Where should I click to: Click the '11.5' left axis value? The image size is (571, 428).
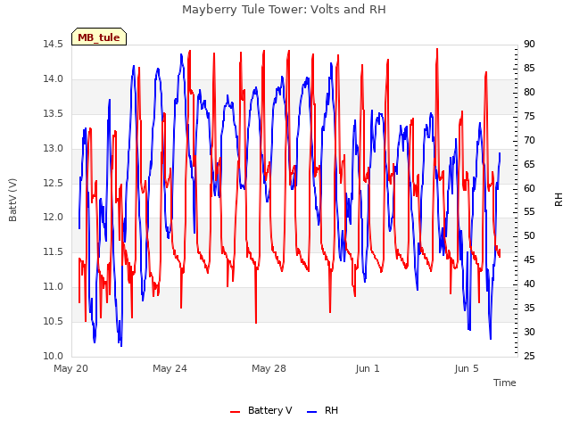pos(54,252)
